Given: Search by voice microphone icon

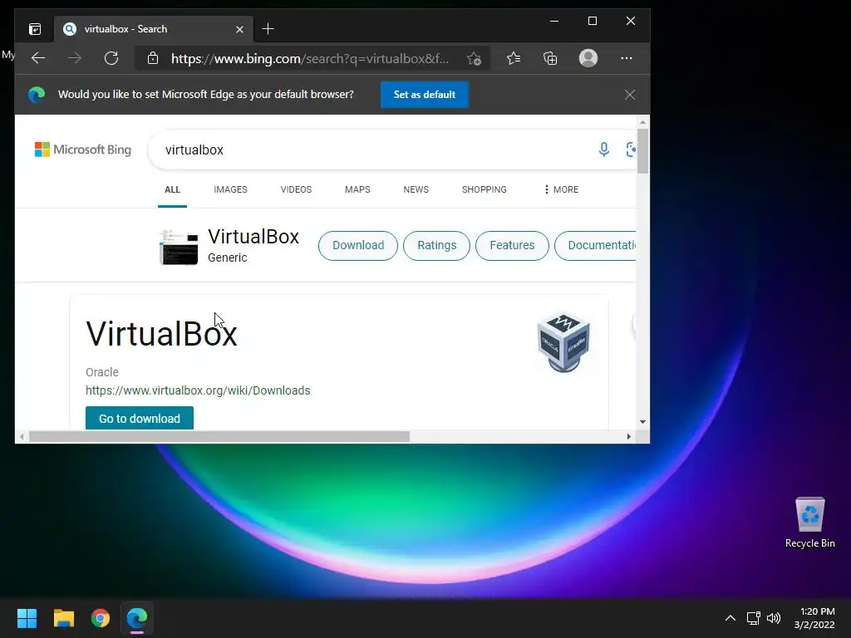Looking at the screenshot, I should (604, 150).
